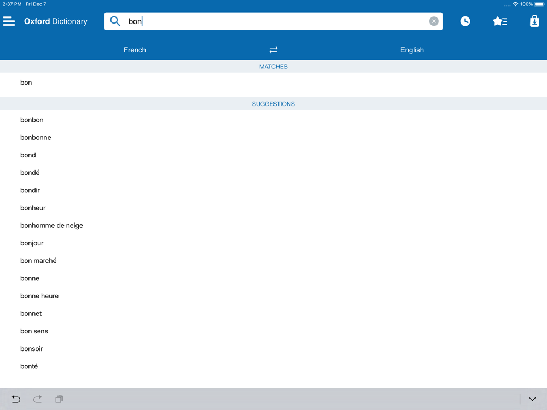The width and height of the screenshot is (547, 410).
Task: Open suggestion 'bonté'
Action: [273, 366]
